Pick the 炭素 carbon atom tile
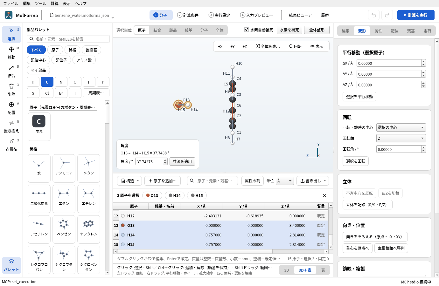 coord(39,126)
